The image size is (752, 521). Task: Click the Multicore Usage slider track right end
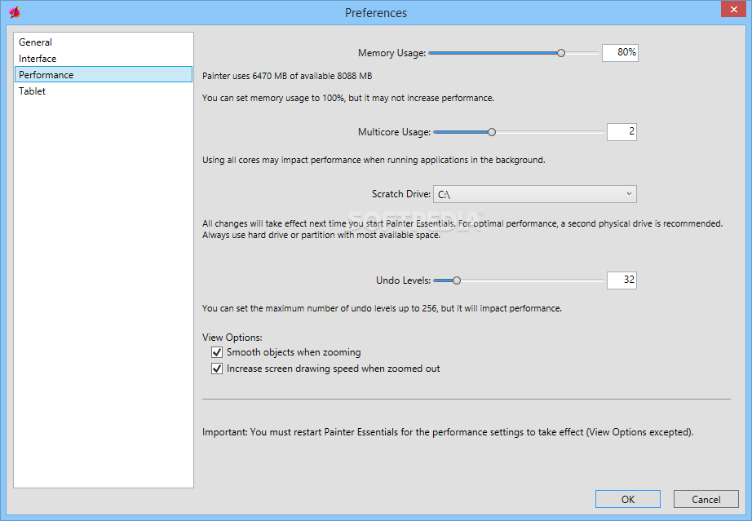click(x=600, y=132)
